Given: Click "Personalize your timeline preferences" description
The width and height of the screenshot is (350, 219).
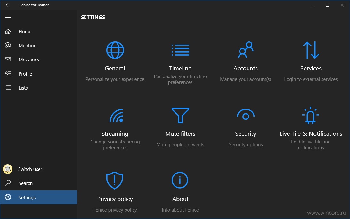Looking at the screenshot, I should [x=180, y=79].
